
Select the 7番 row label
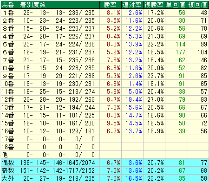[8, 60]
